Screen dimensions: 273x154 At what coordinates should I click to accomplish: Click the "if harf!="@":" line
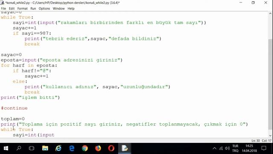click(x=32, y=71)
